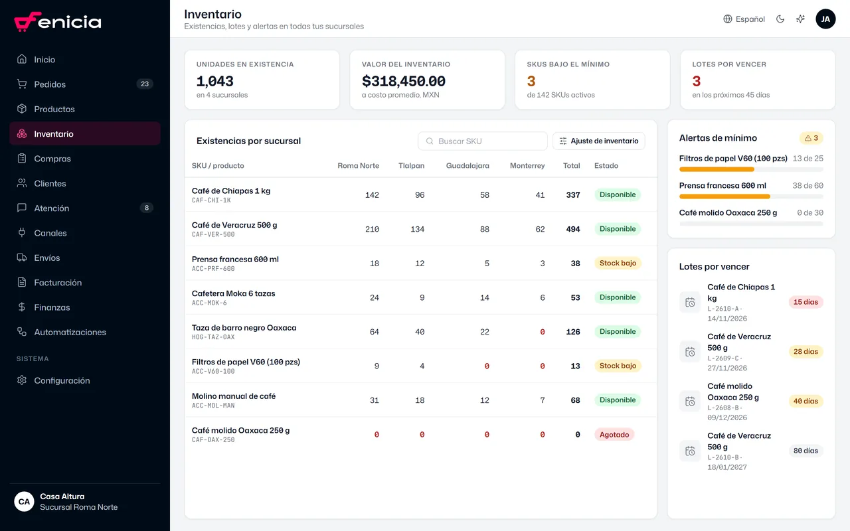
Task: Click the sparkle assistant icon in header
Action: (801, 19)
